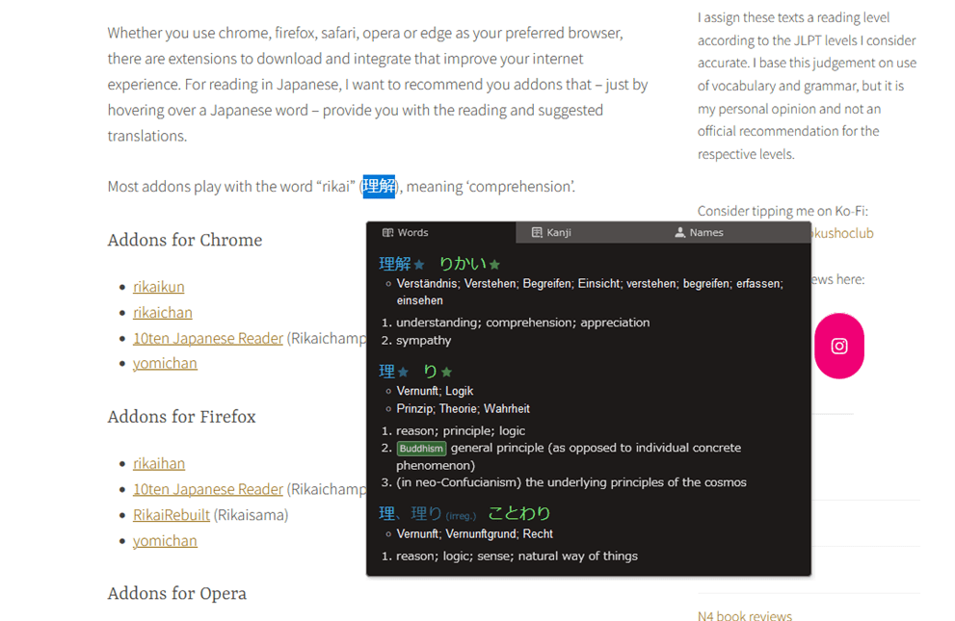Click the highlighted 理解 word in the paragraph
The image size is (955, 621).
[379, 186]
